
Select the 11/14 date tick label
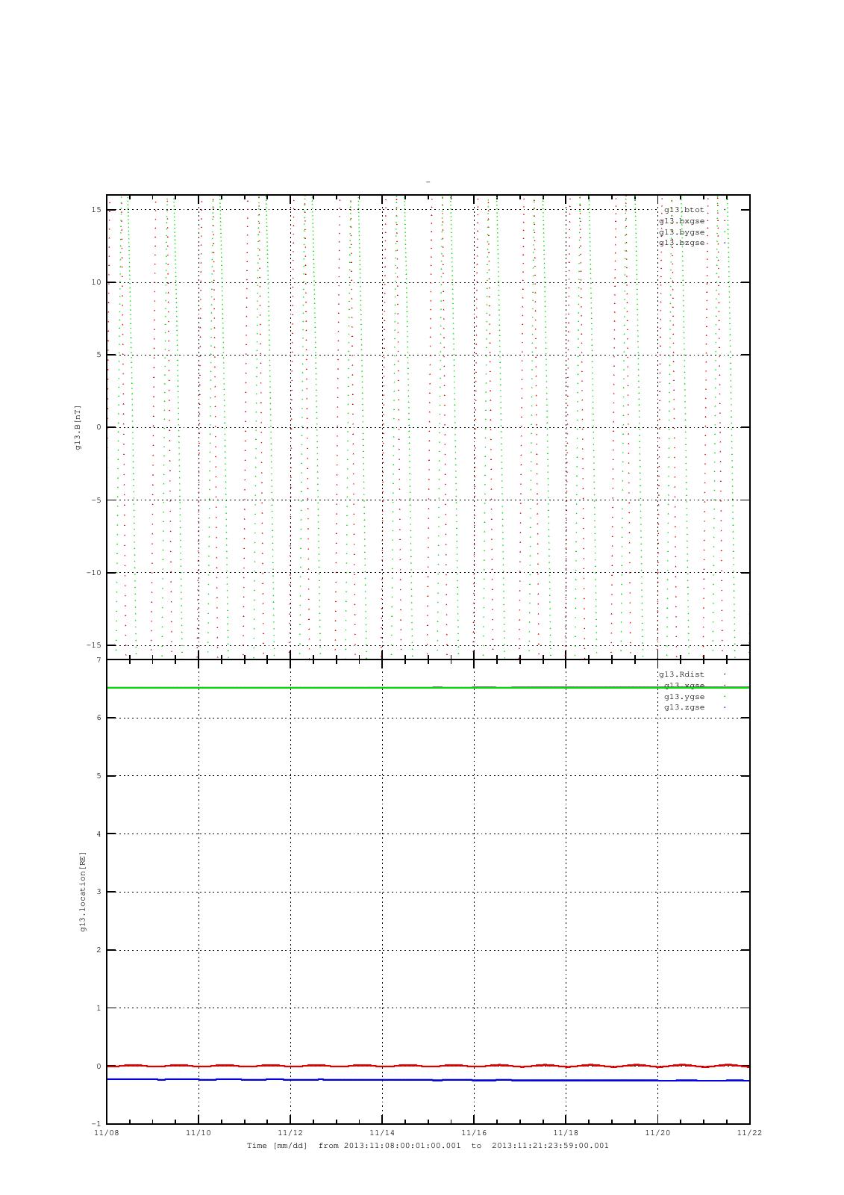tap(382, 1133)
